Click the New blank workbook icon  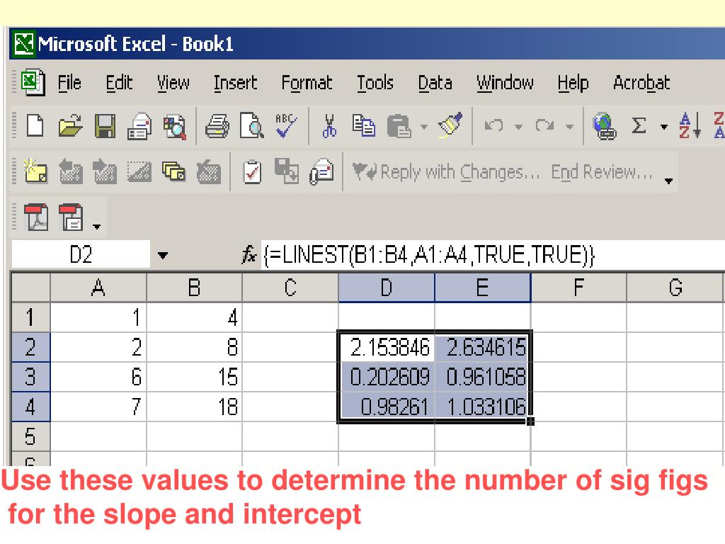pos(35,126)
